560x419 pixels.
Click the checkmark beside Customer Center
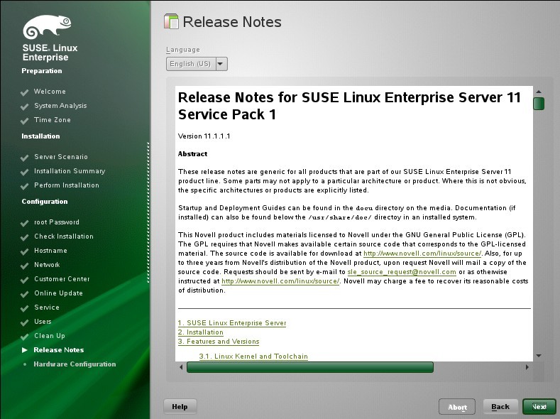pos(24,280)
